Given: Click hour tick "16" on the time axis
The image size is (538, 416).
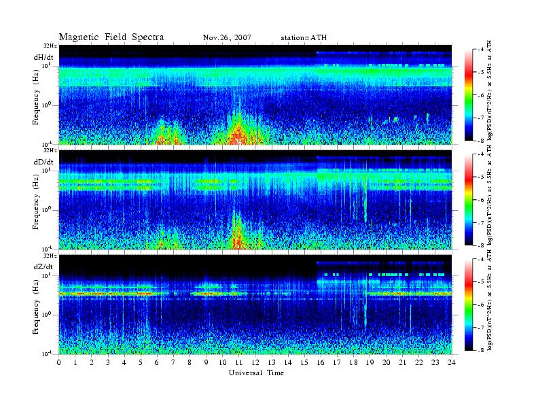Looking at the screenshot, I should pos(321,363).
